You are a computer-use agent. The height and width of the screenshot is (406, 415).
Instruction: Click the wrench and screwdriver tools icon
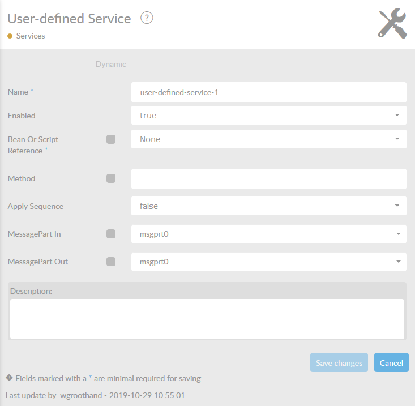(392, 24)
